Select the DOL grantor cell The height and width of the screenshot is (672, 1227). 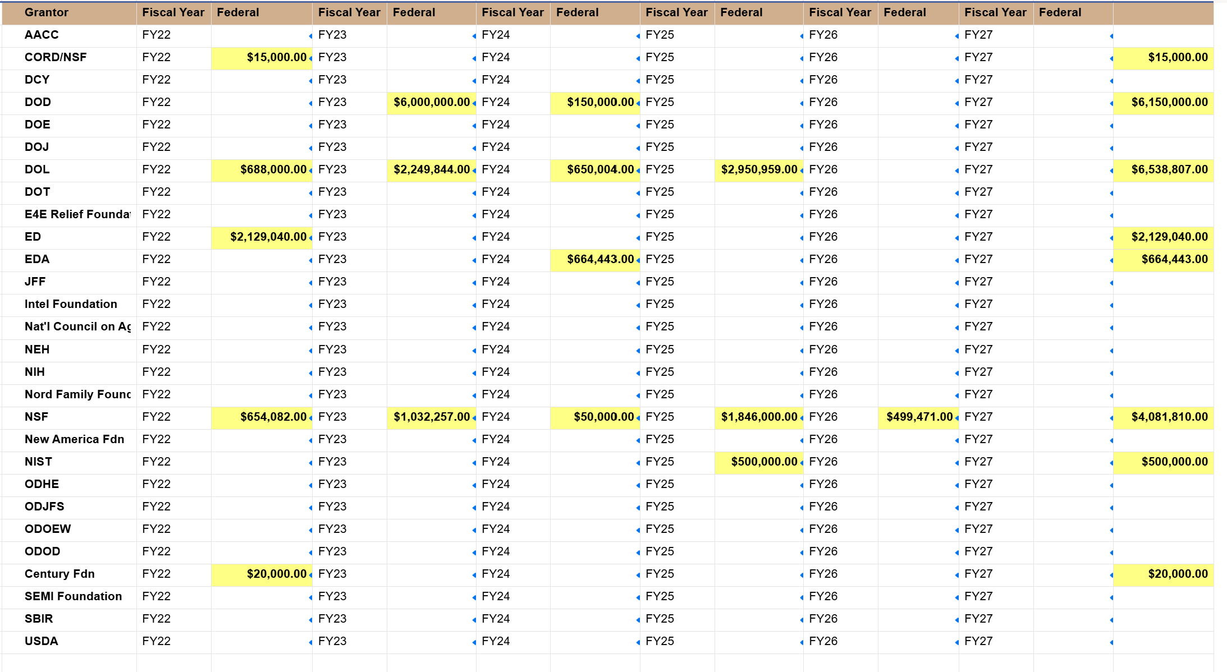pyautogui.click(x=69, y=170)
